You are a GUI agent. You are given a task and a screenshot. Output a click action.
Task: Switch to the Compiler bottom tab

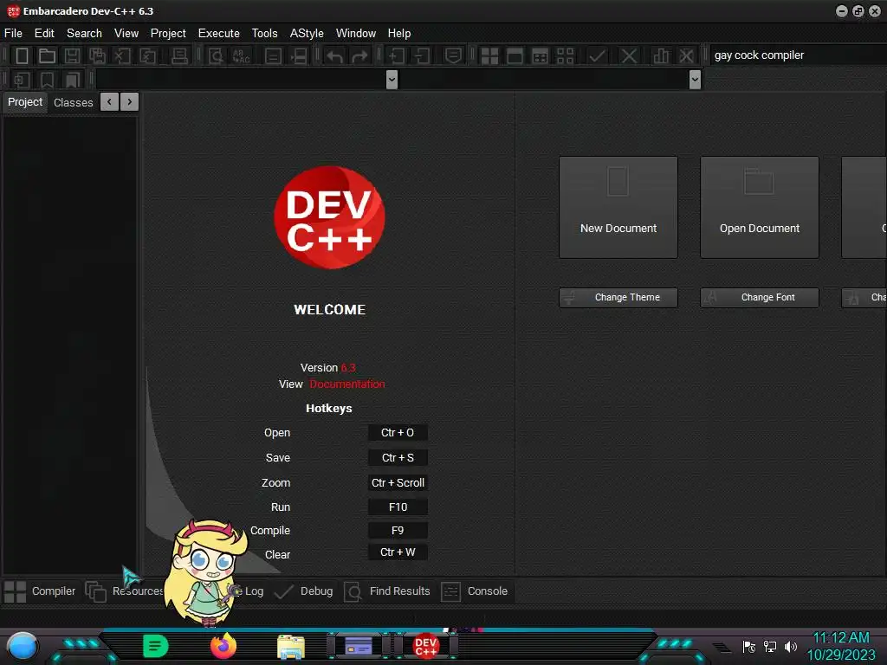40,591
